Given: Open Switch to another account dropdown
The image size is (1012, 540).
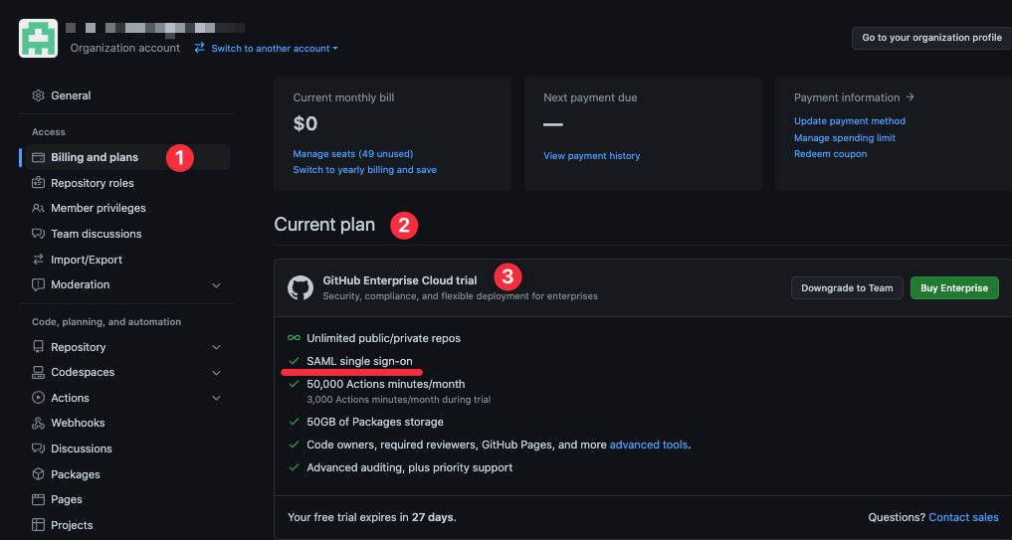Looking at the screenshot, I should (x=267, y=48).
